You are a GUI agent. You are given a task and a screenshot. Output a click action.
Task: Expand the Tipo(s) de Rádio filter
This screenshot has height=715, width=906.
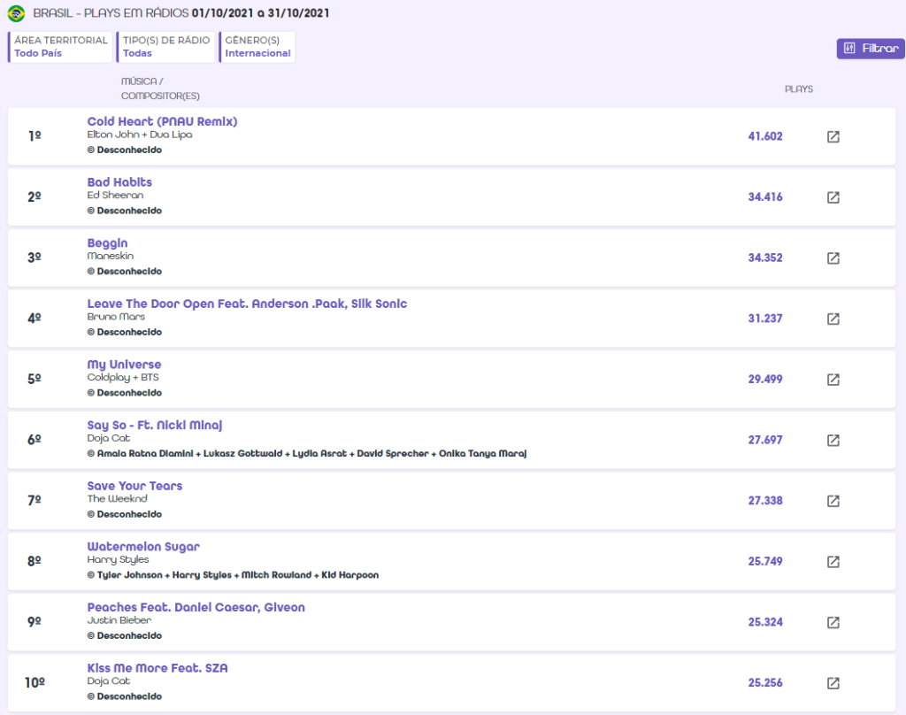pyautogui.click(x=166, y=47)
